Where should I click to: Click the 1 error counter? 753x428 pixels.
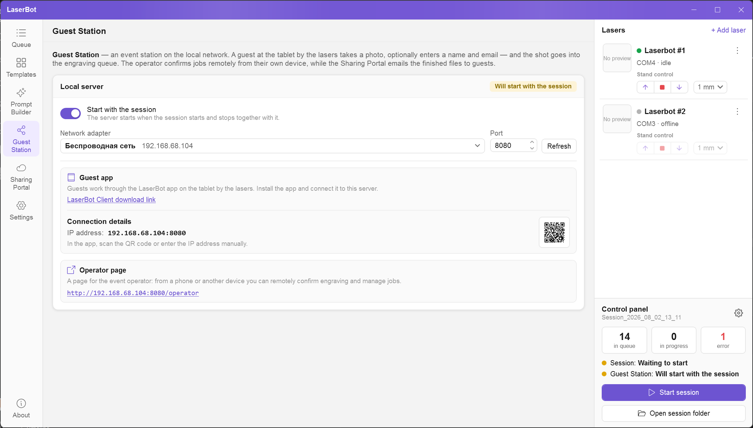coord(723,340)
